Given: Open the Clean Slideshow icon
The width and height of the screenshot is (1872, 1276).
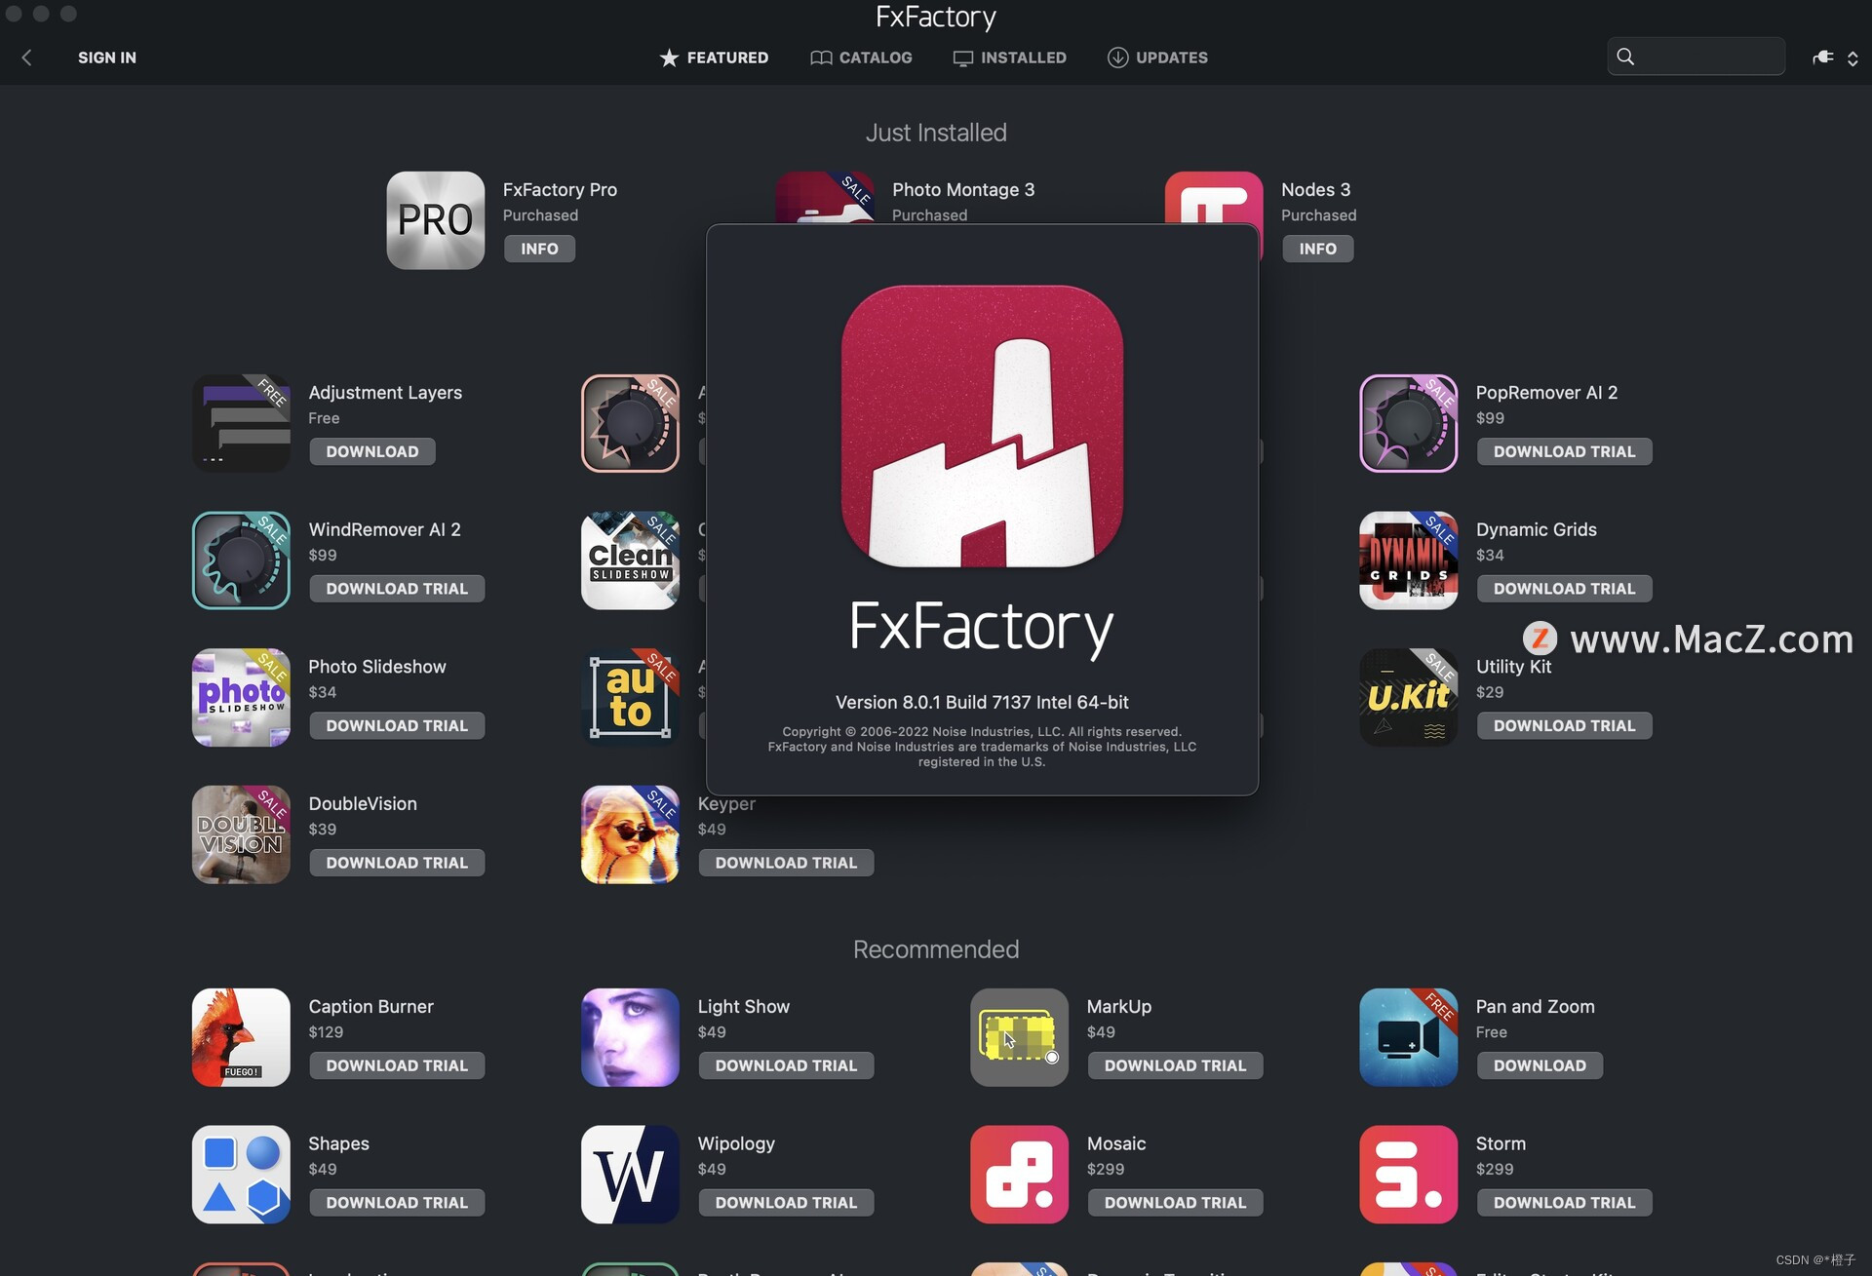Looking at the screenshot, I should 630,561.
